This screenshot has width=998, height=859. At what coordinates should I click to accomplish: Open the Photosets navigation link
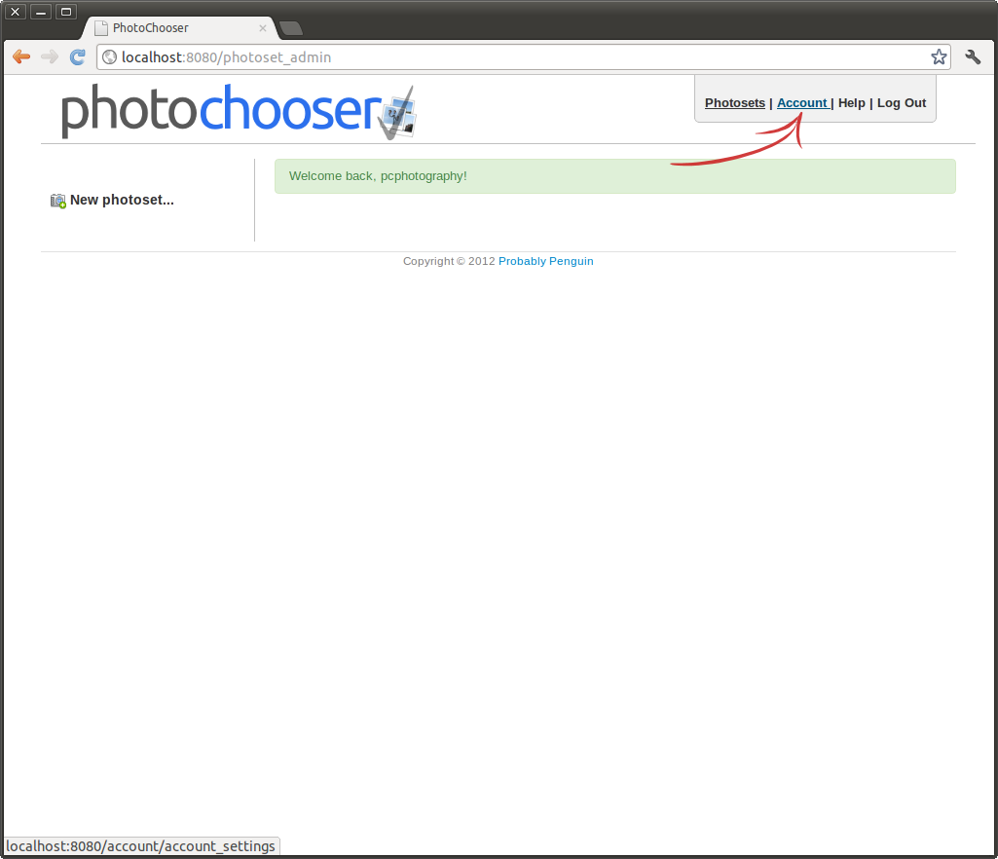click(735, 103)
